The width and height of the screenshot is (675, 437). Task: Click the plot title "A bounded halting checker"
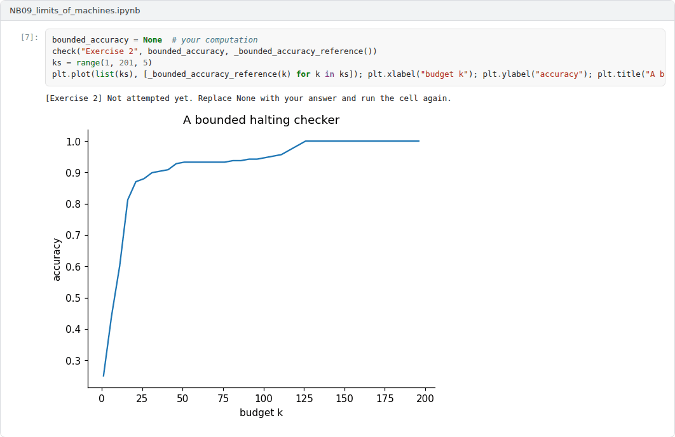[x=261, y=119]
